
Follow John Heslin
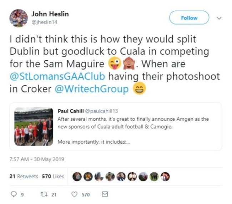(189, 18)
